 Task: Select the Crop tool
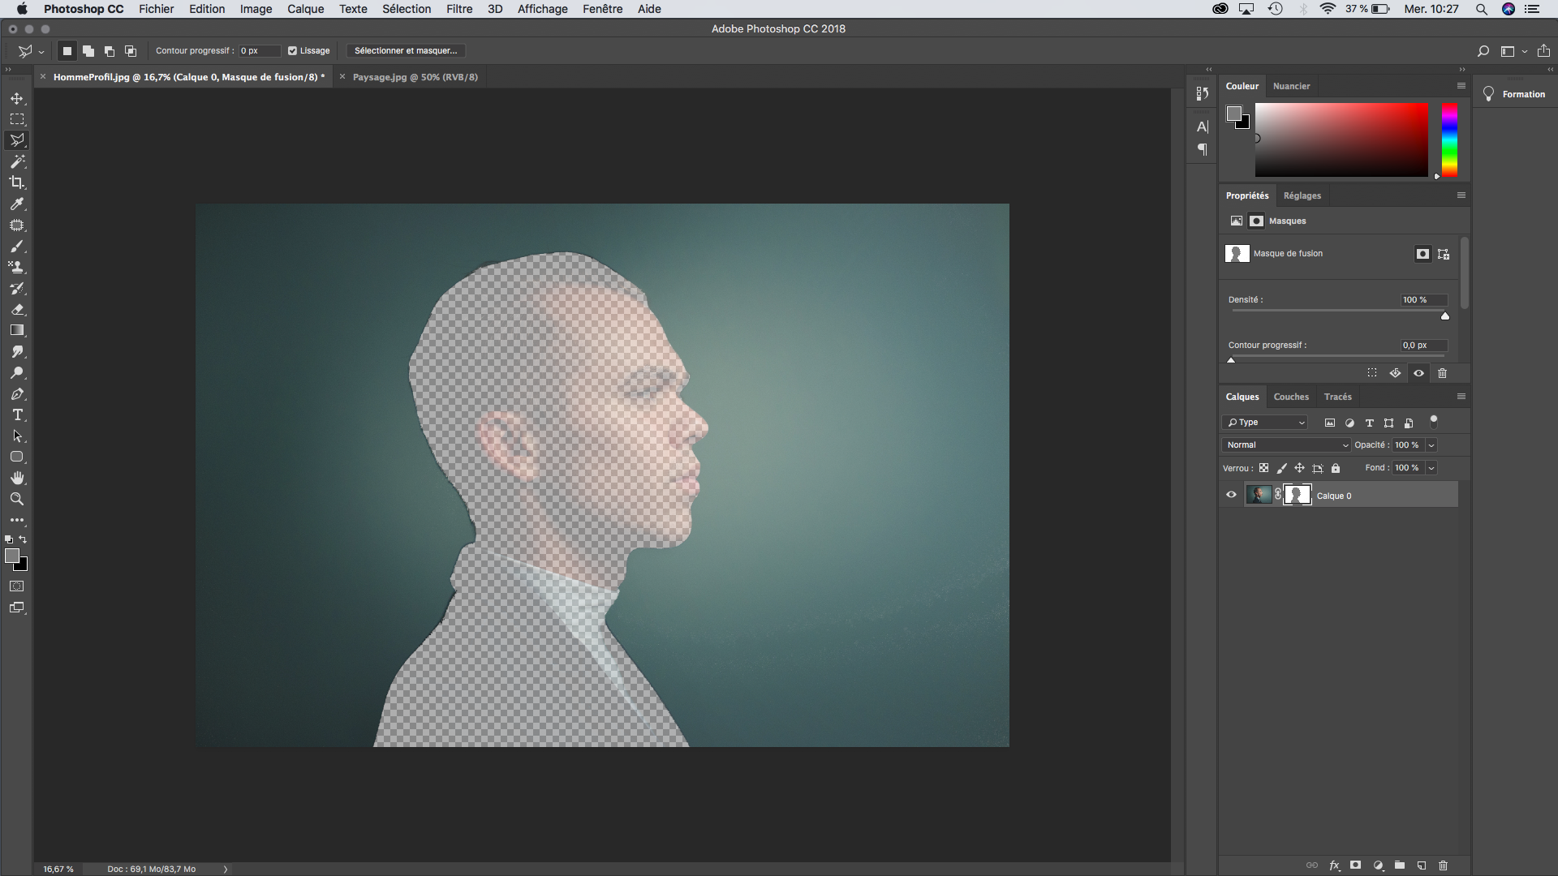coord(16,182)
